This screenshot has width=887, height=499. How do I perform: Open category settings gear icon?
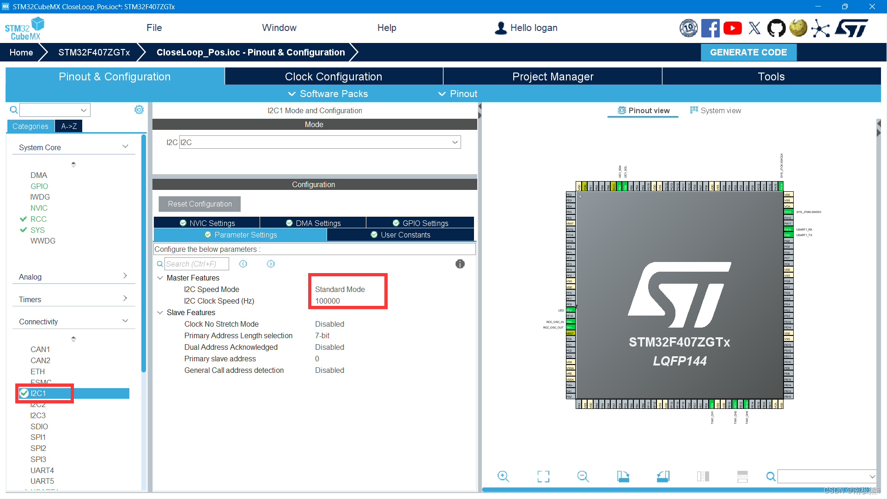point(139,110)
